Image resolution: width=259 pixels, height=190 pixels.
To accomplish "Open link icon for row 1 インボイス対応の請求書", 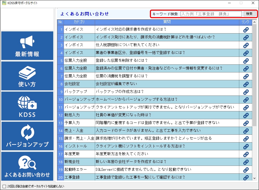I will (x=246, y=30).
